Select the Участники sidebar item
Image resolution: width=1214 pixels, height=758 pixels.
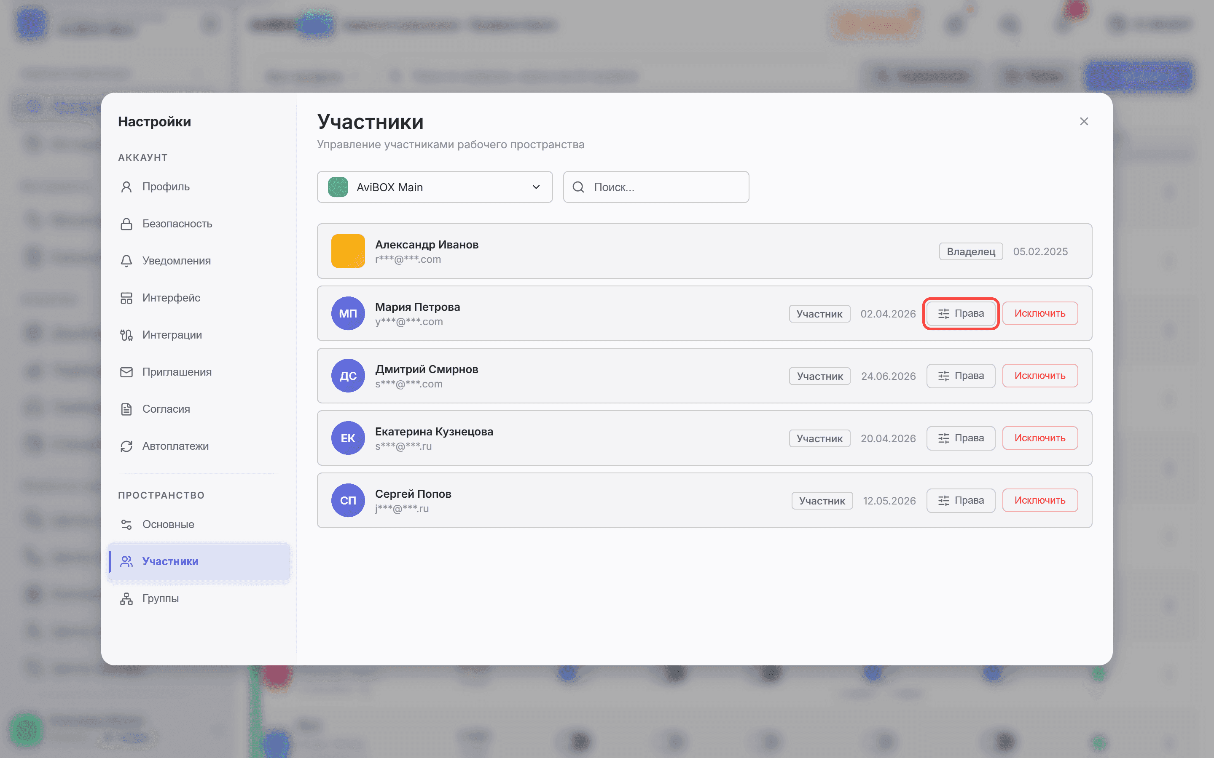coord(199,561)
